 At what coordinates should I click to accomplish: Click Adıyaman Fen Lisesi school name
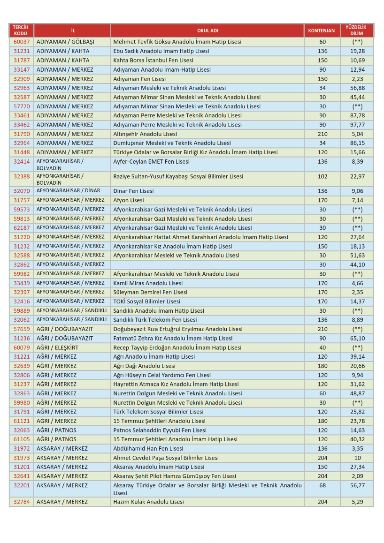click(139, 79)
